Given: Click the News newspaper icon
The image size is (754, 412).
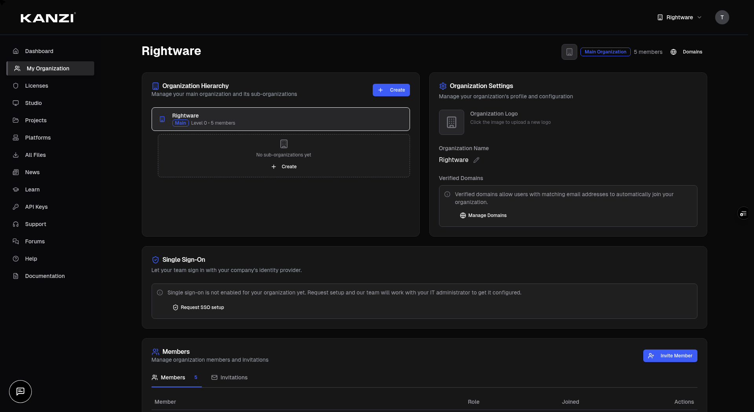Looking at the screenshot, I should tap(16, 172).
